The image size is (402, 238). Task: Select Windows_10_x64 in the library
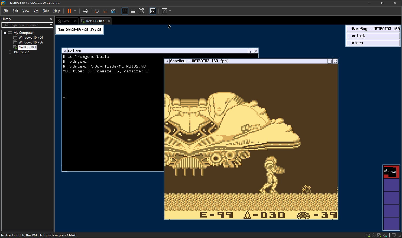tap(31, 38)
